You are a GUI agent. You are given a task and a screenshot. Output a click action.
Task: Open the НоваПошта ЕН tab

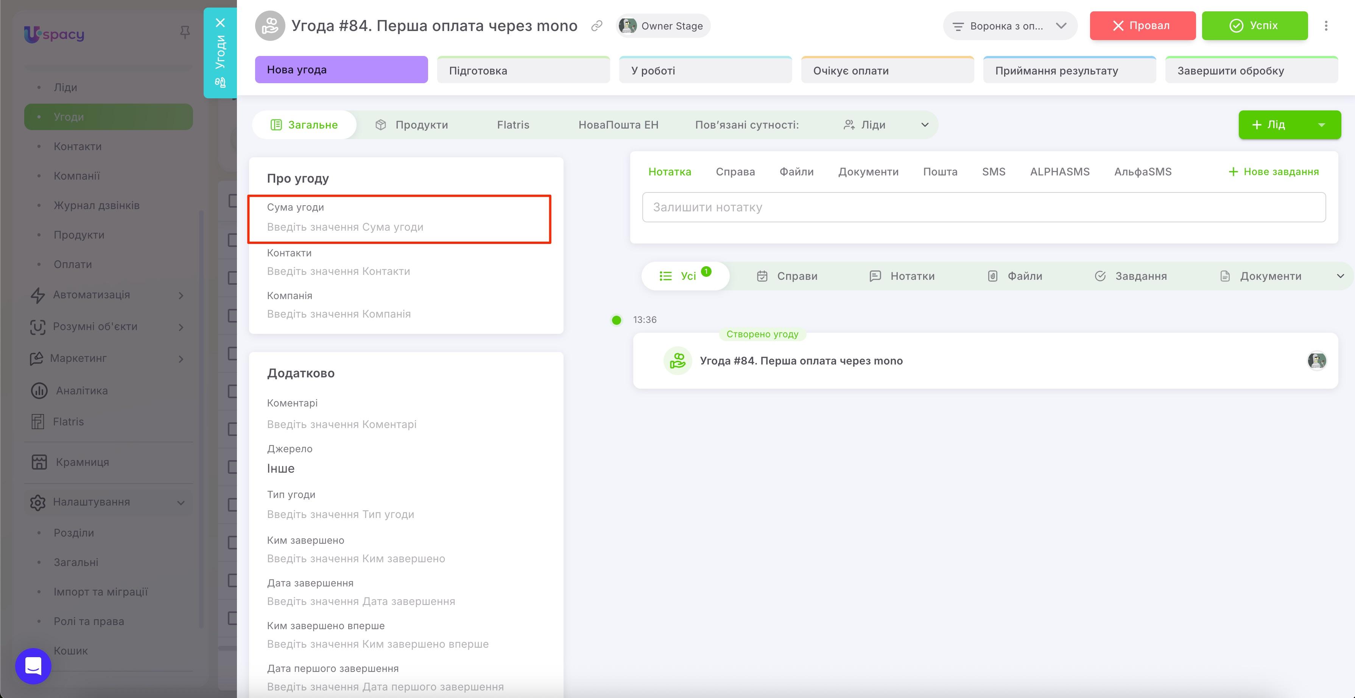(618, 124)
